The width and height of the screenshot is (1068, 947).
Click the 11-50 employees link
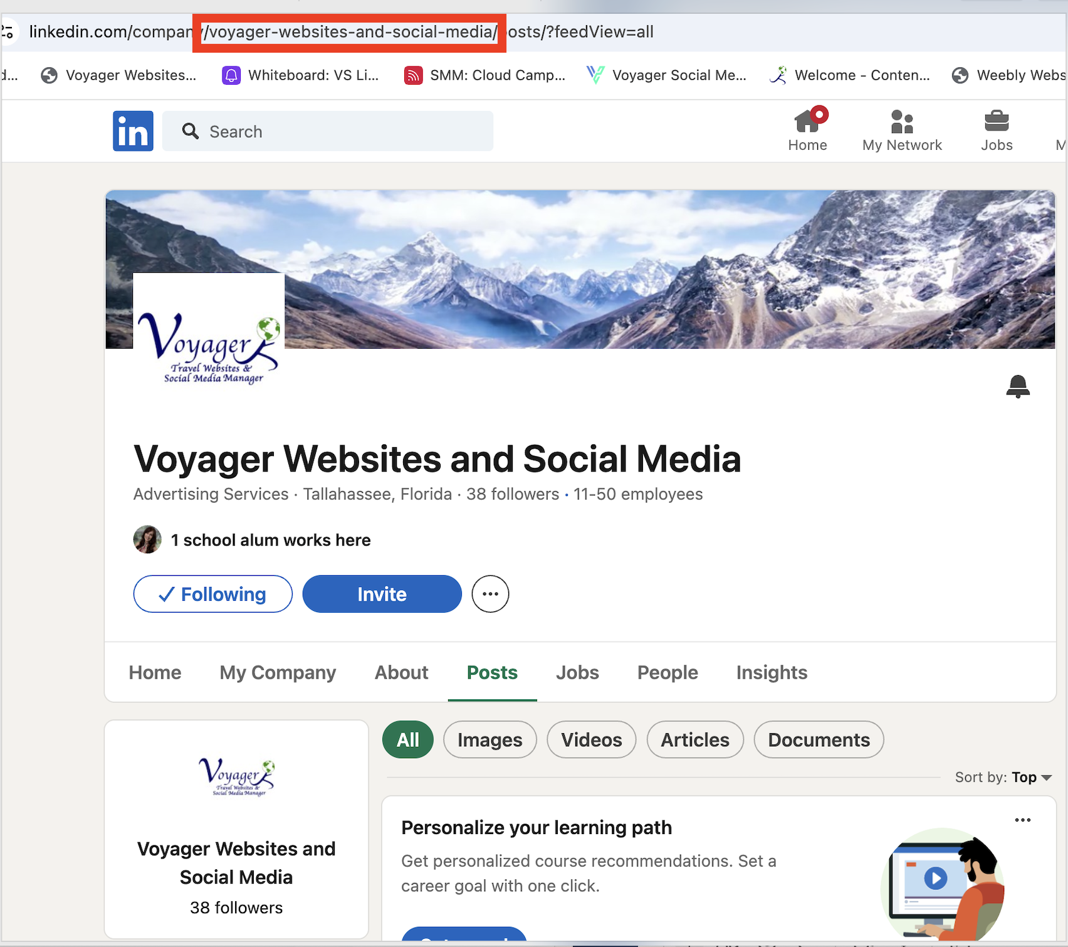point(638,494)
